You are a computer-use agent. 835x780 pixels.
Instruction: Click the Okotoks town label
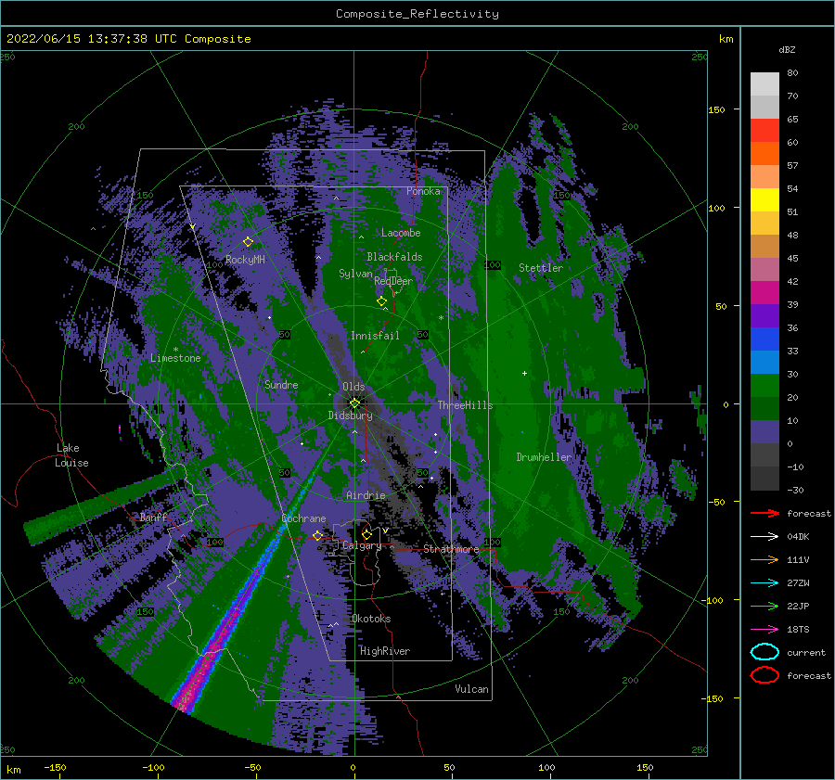[371, 619]
